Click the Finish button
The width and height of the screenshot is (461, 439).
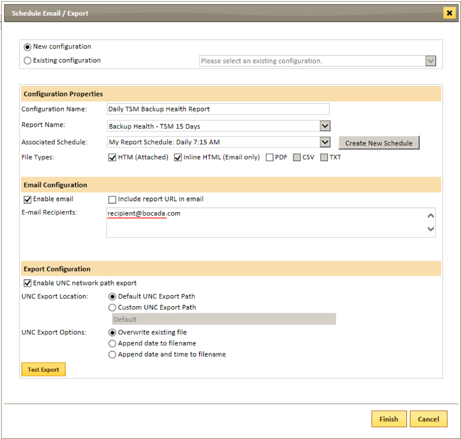tap(389, 419)
